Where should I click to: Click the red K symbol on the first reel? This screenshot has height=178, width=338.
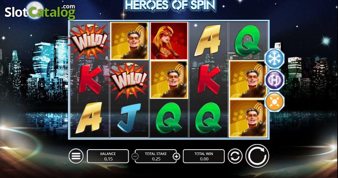point(90,80)
